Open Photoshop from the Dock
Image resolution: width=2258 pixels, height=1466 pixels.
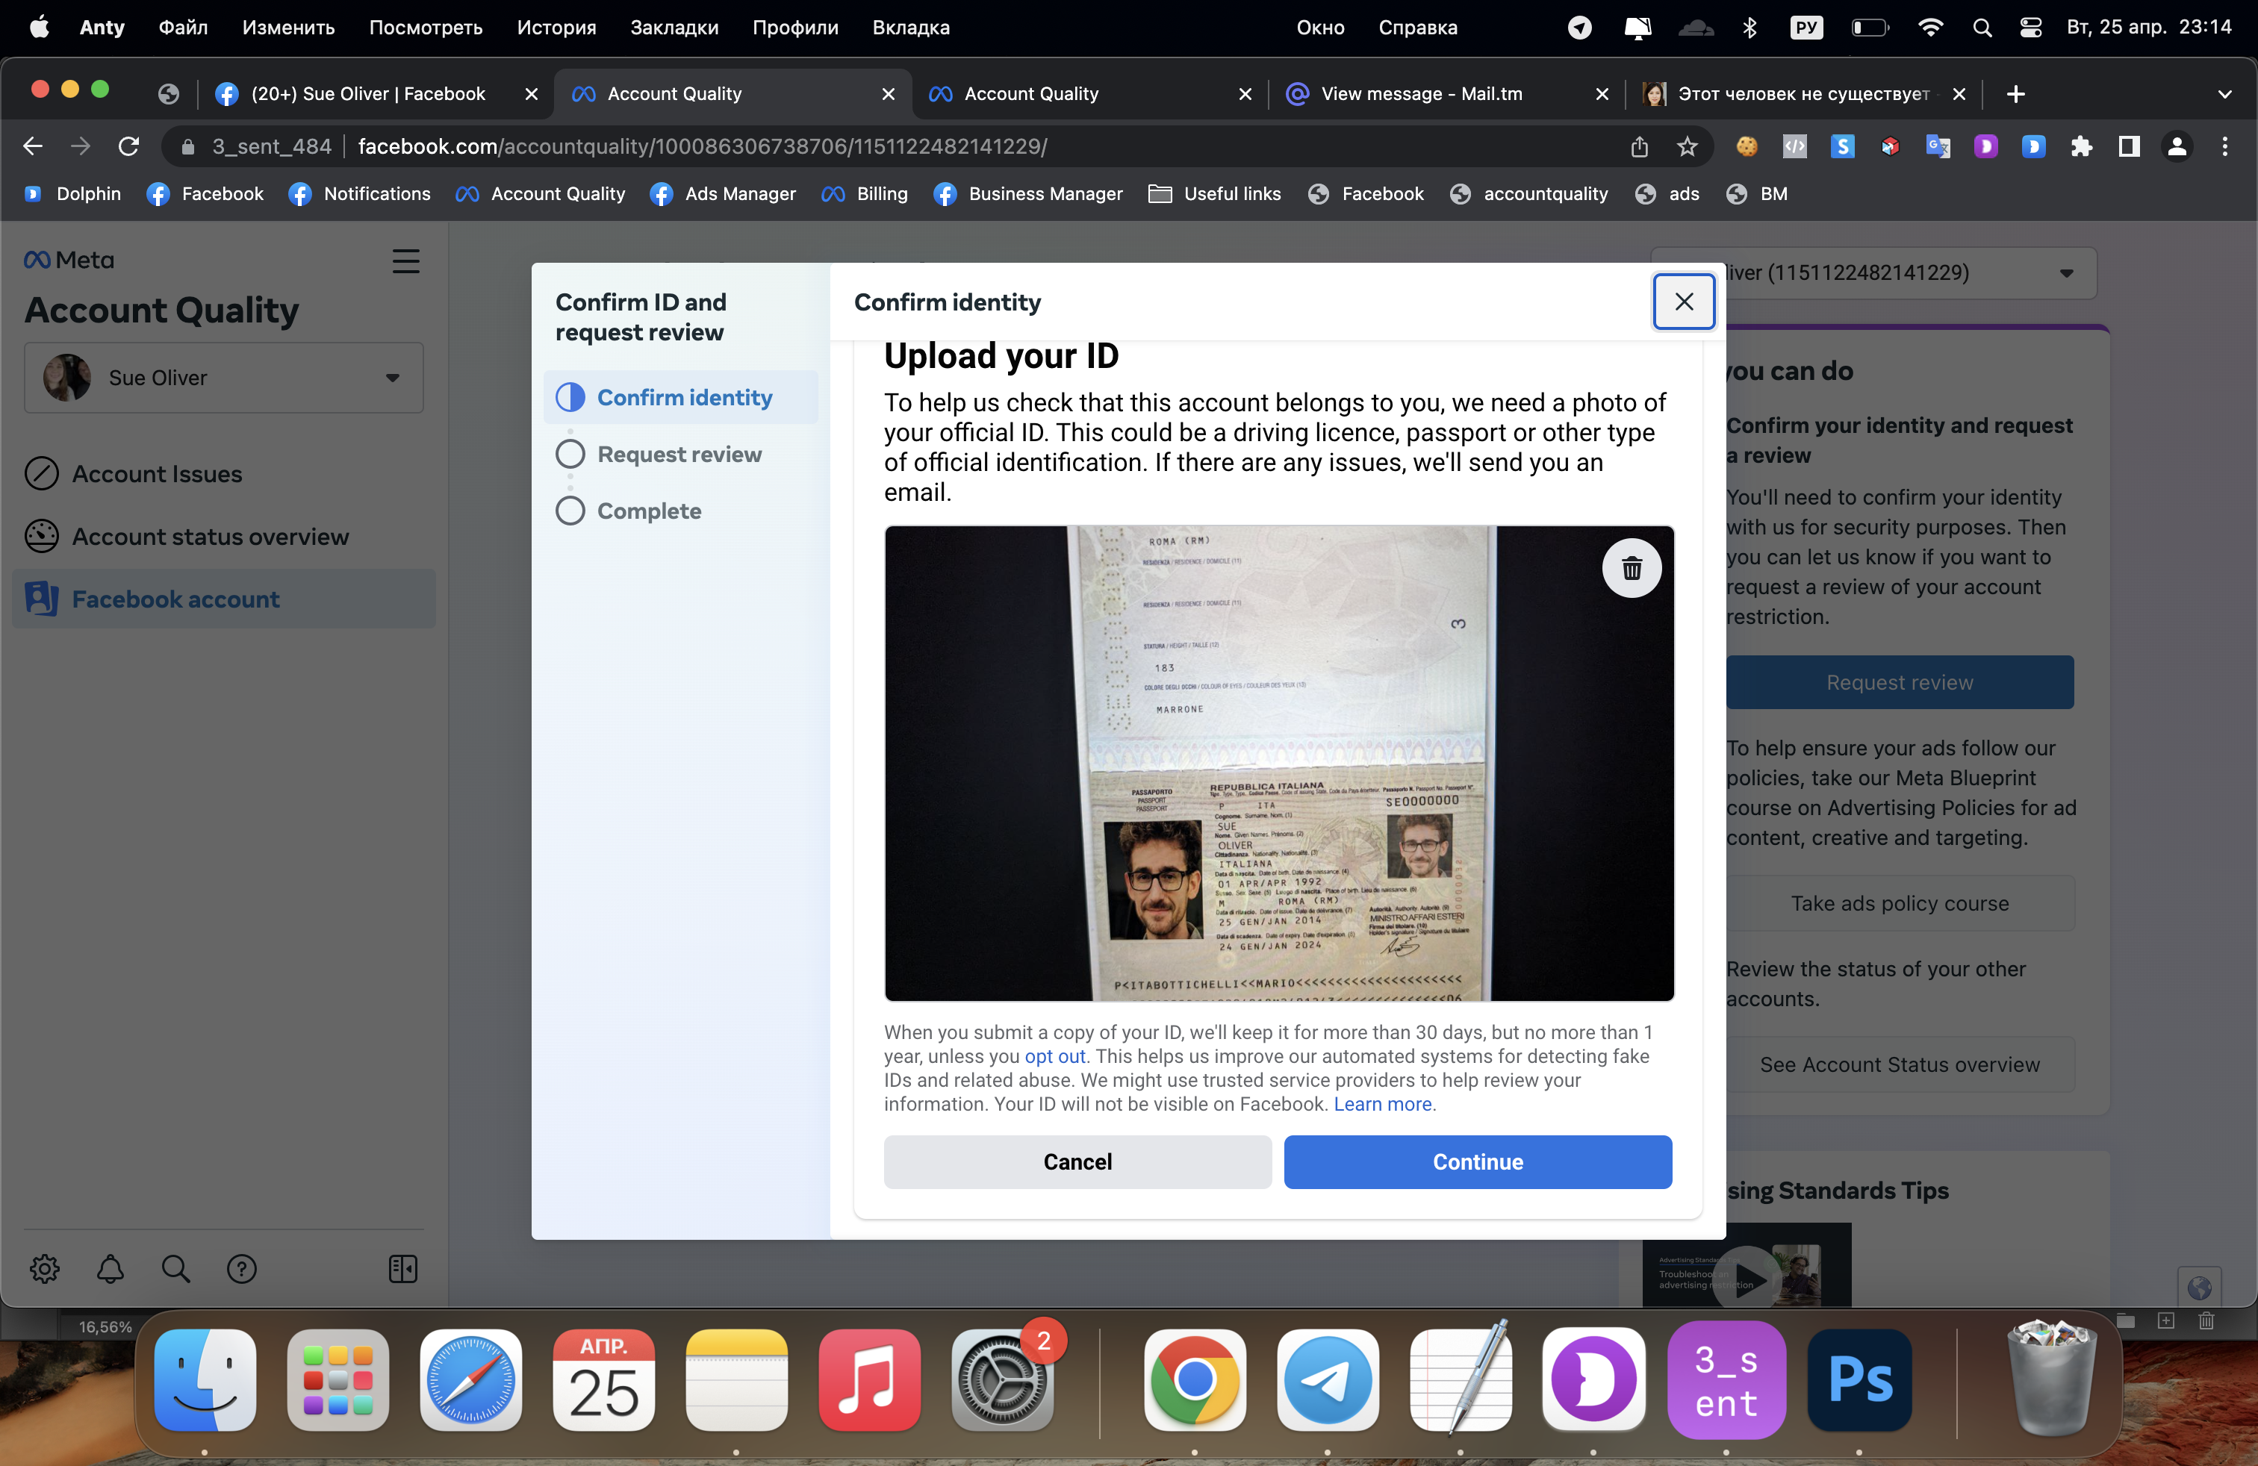(x=1859, y=1379)
